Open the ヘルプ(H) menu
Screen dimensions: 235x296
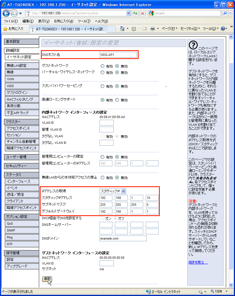coord(101,21)
